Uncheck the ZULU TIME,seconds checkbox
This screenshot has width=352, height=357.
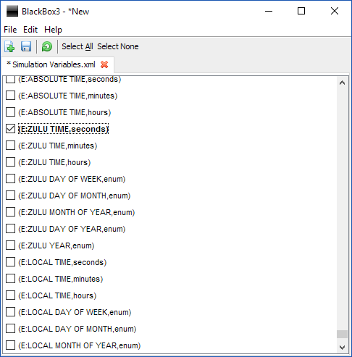(x=10, y=129)
